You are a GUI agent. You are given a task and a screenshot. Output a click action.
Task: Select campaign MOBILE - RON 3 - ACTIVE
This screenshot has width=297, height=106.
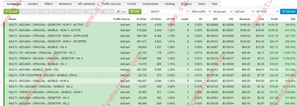click(x=45, y=30)
